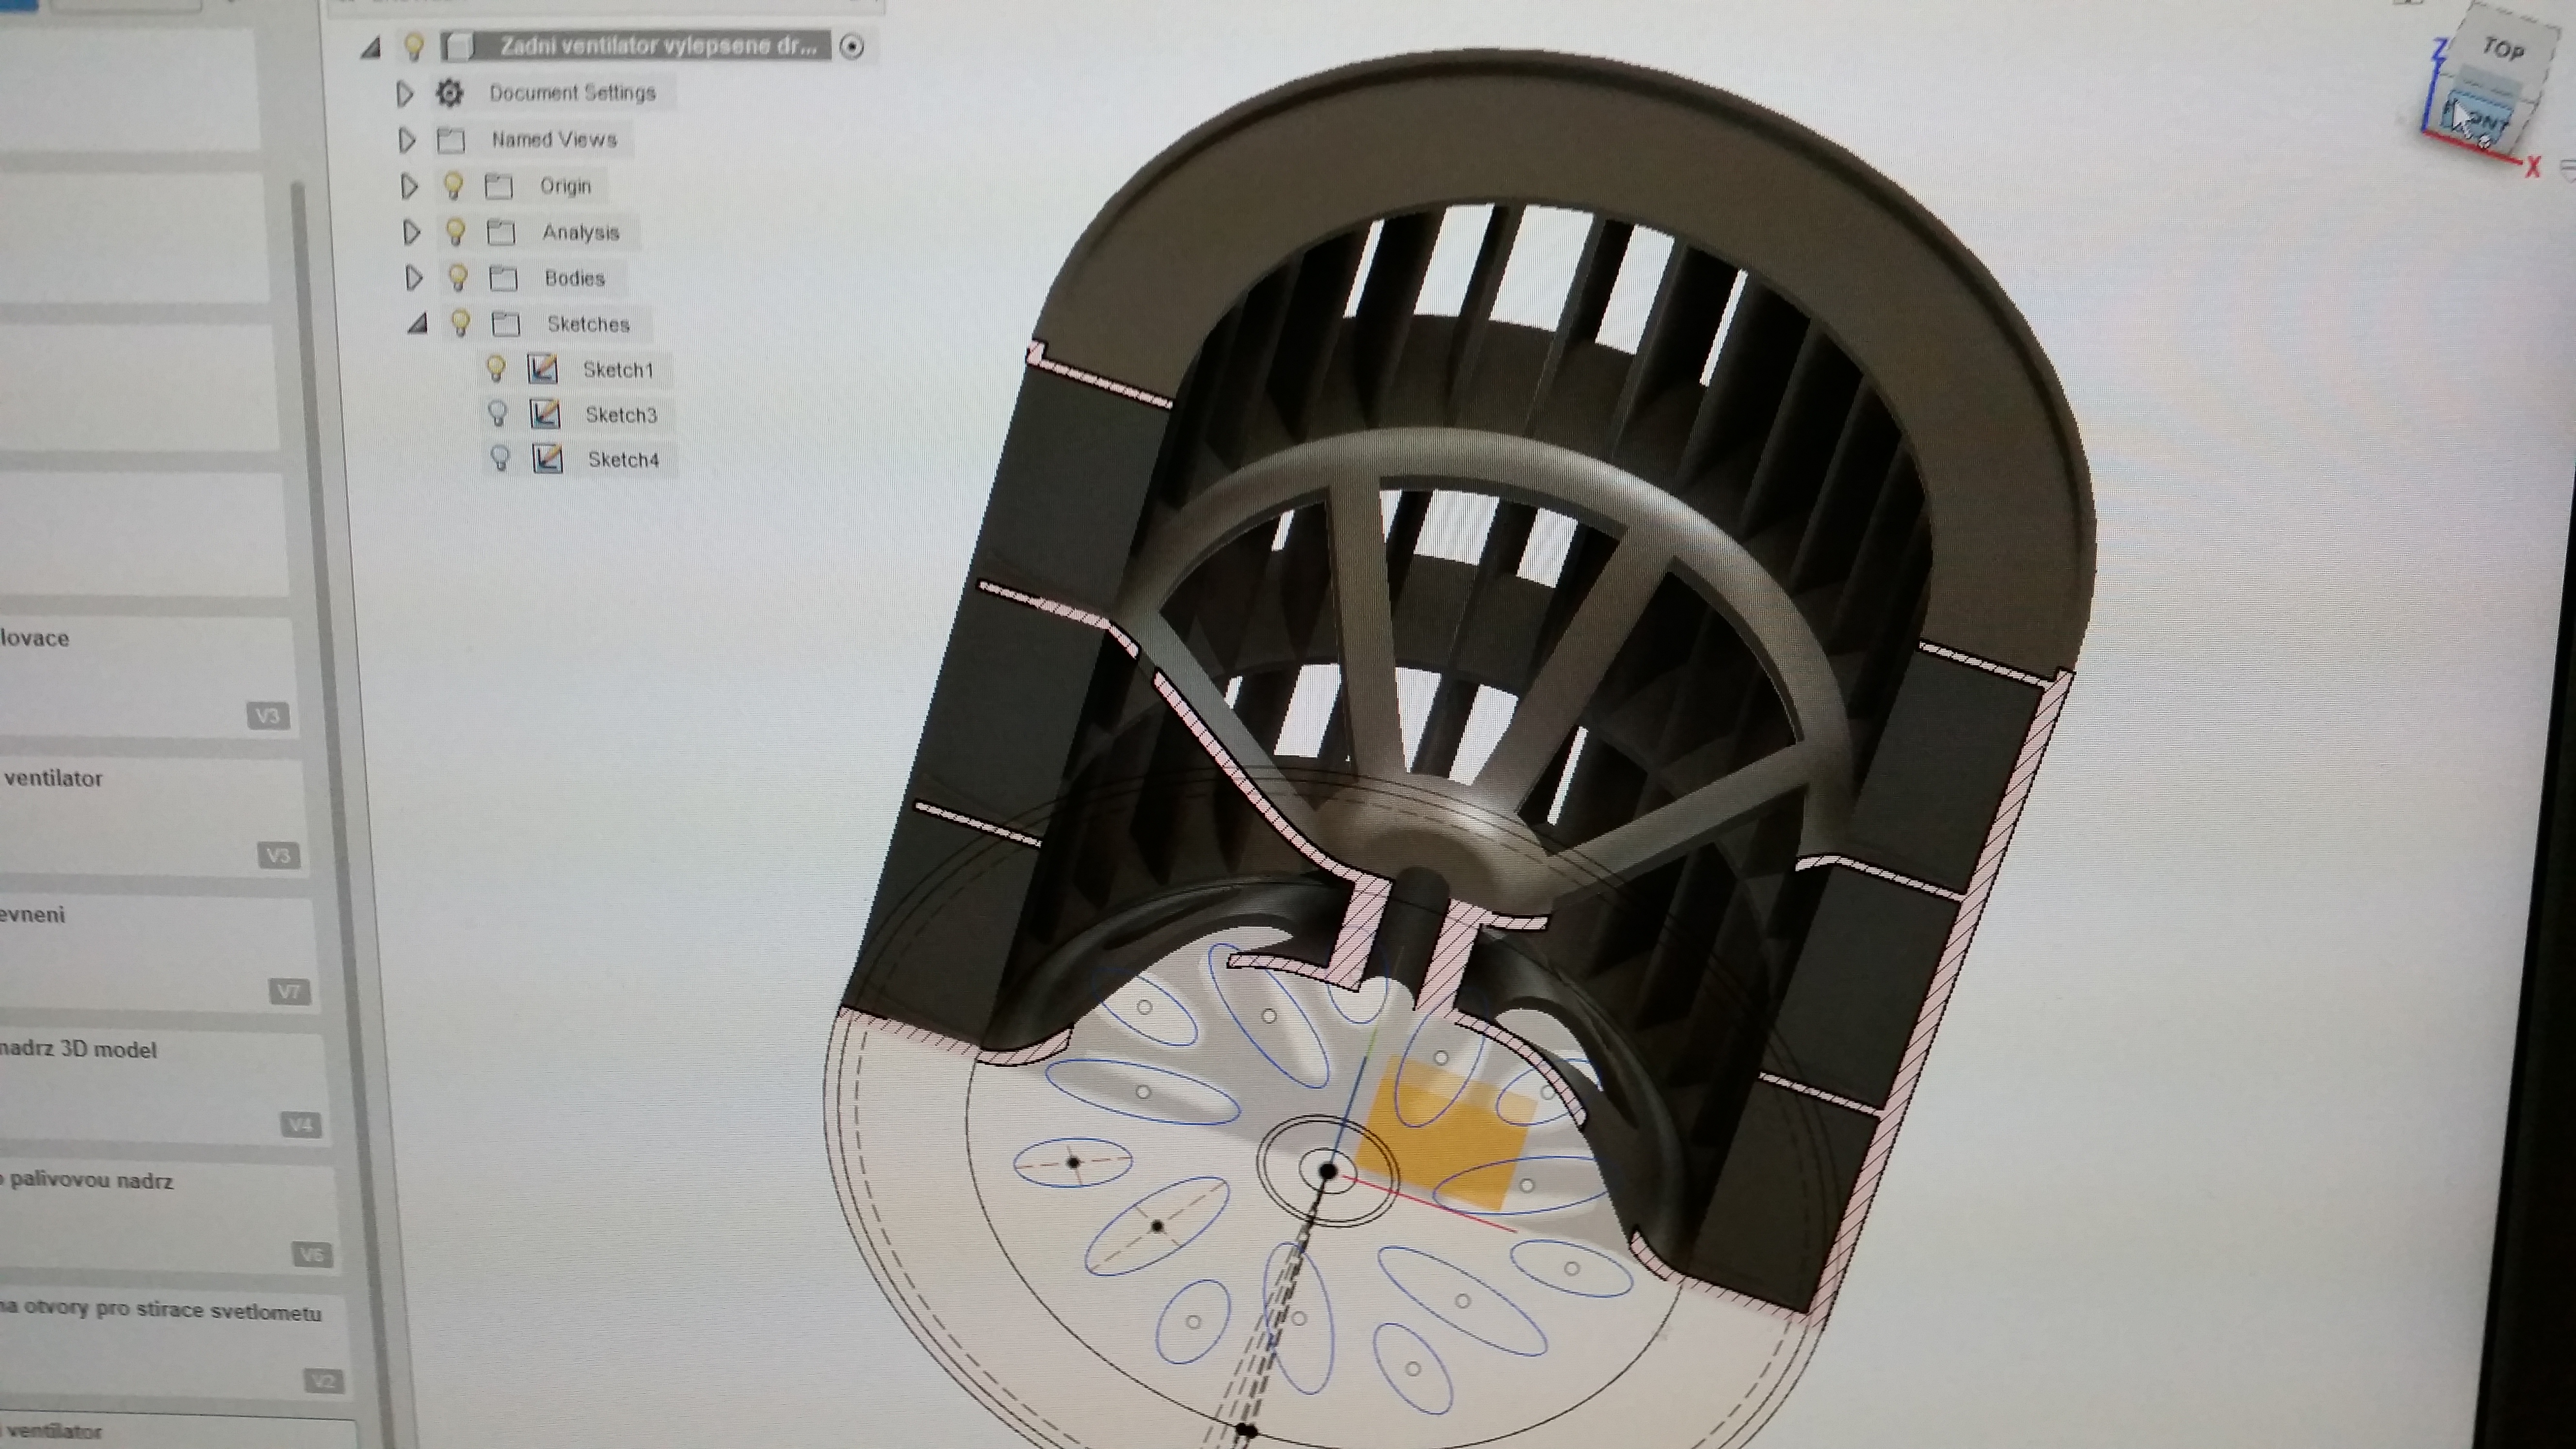This screenshot has width=2576, height=1449.
Task: Select Sketch3 in the browser
Action: pyautogui.click(x=621, y=415)
